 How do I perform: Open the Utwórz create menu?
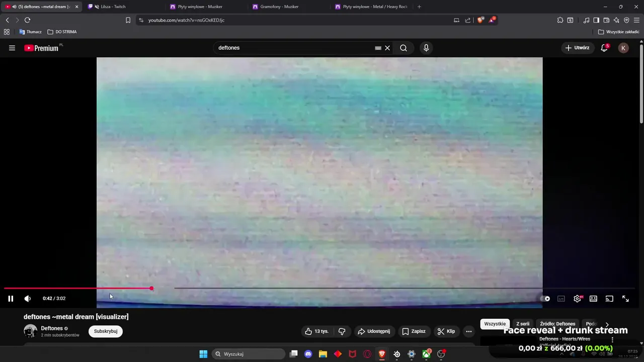pos(577,48)
